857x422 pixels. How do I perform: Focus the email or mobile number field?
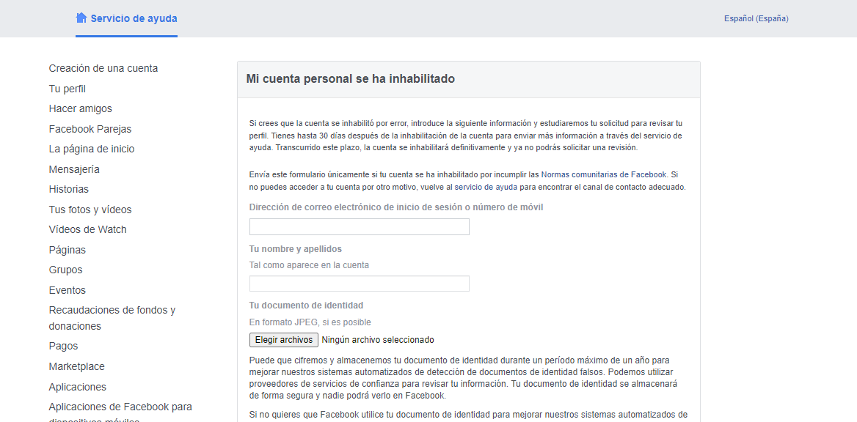click(359, 226)
